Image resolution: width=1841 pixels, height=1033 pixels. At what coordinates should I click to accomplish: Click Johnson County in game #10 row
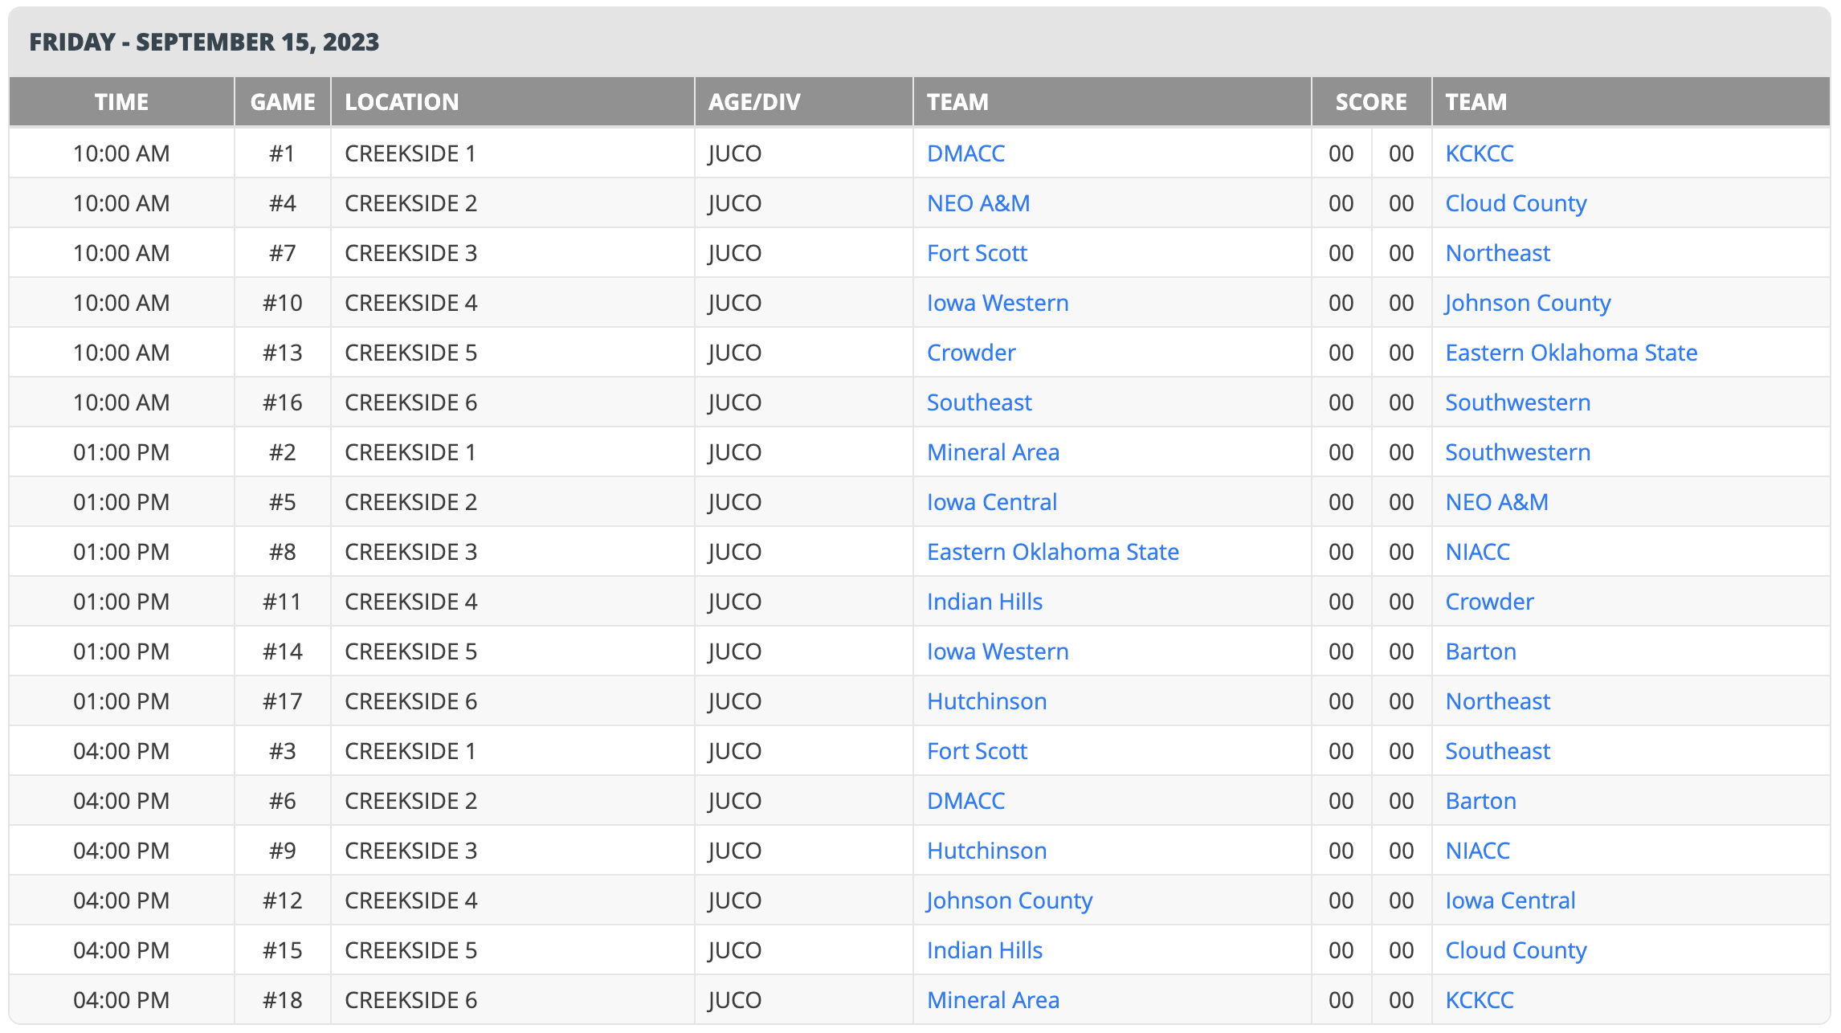click(1527, 303)
